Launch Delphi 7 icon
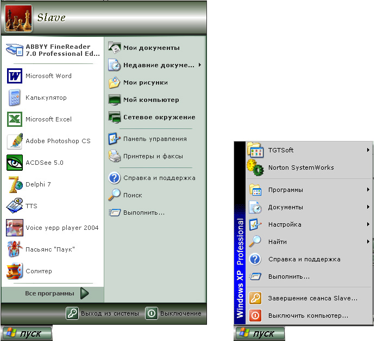 pos(15,184)
